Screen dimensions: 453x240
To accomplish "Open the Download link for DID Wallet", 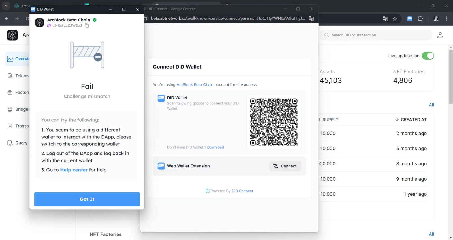I will (x=215, y=147).
